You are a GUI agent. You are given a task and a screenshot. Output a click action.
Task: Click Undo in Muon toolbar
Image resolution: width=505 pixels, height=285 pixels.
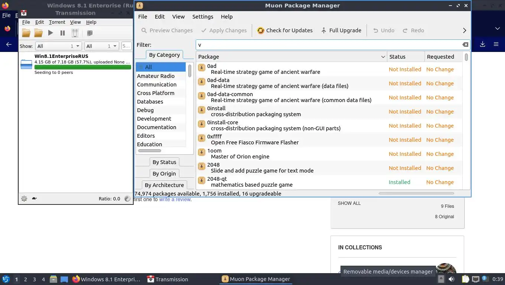[x=384, y=30]
